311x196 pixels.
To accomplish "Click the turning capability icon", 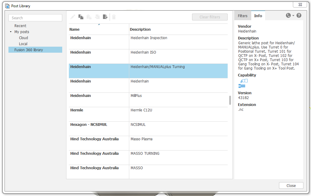I will (x=244, y=81).
